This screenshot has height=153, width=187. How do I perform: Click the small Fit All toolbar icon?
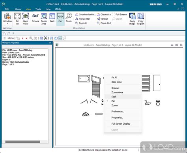tap(41, 38)
